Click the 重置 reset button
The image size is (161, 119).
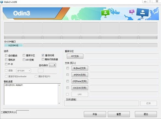pyautogui.click(x=119, y=114)
